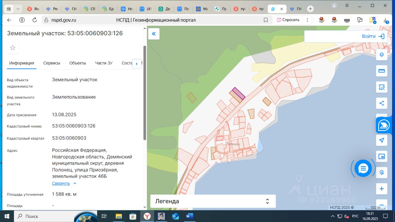Open the Объекты tab
Viewport: 395px width, 222px height.
77,63
